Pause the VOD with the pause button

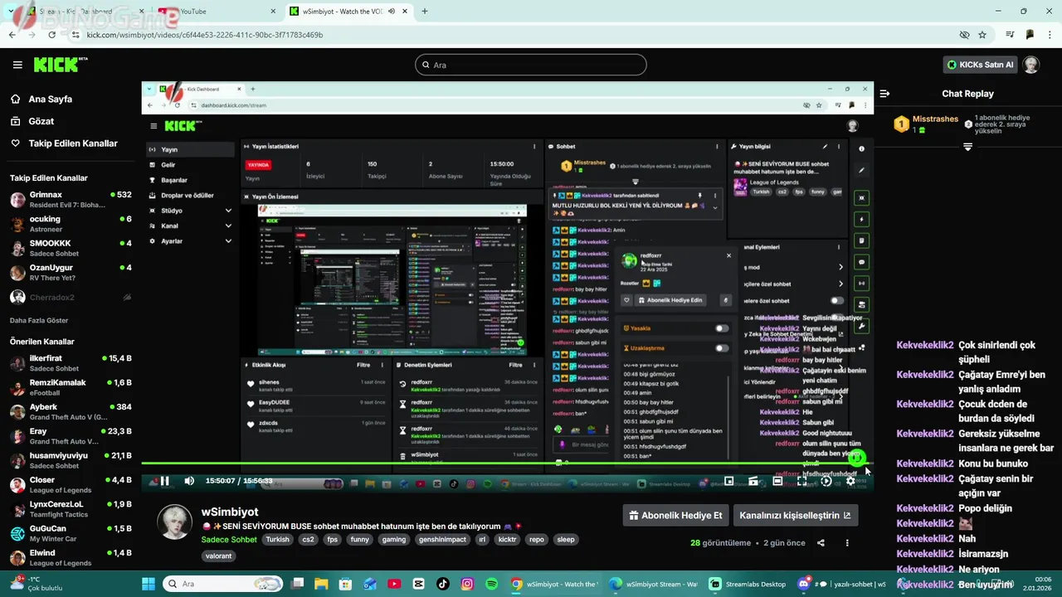164,481
